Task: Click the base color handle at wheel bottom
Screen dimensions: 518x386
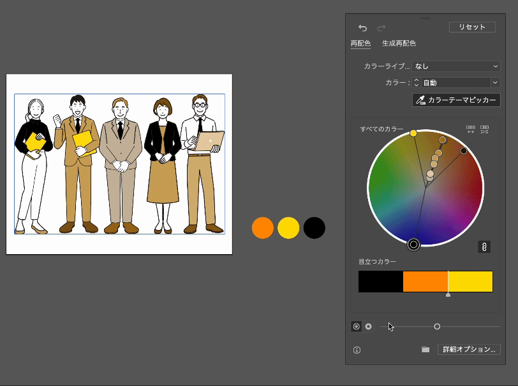Action: tap(413, 244)
